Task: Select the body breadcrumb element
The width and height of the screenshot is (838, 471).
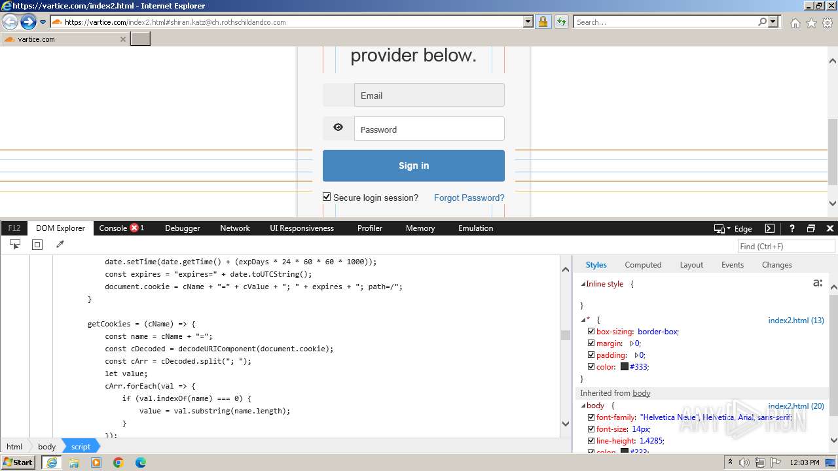Action: pyautogui.click(x=46, y=447)
